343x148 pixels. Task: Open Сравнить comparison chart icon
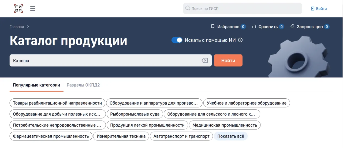pos(254,27)
